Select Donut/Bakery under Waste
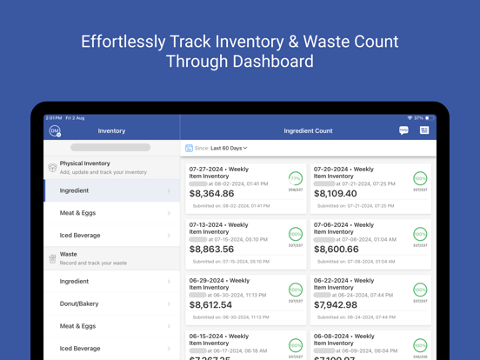Viewport: 480px width, 360px height. (x=111, y=303)
